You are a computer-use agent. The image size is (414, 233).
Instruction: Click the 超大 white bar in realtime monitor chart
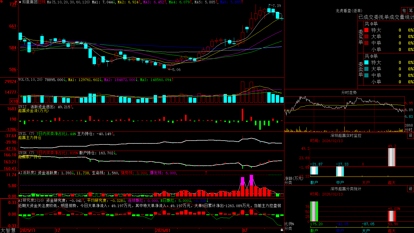tap(392, 157)
